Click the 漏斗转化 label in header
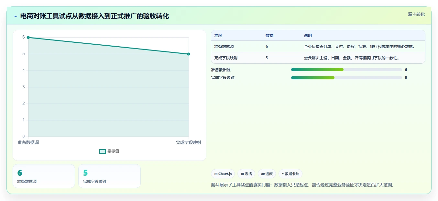 click(x=416, y=14)
